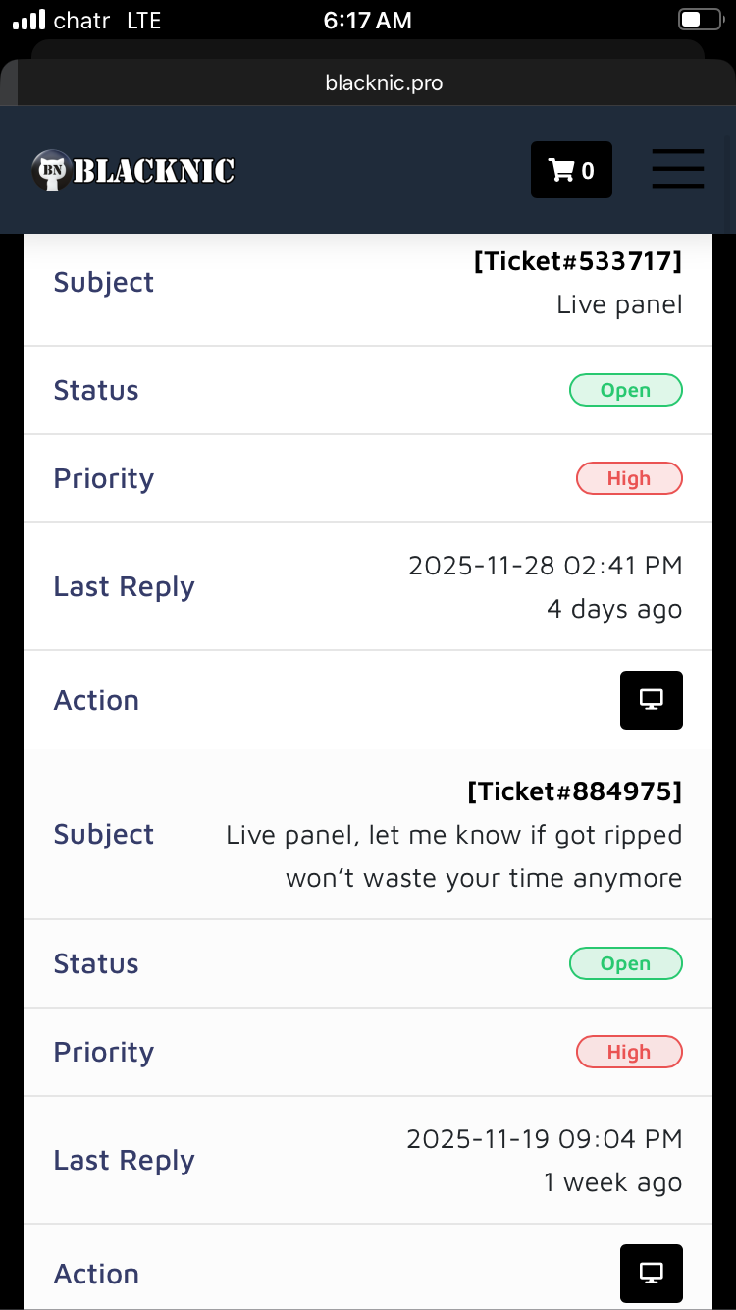
Task: Click High priority badge of ticket 884975
Action: [x=628, y=1052]
